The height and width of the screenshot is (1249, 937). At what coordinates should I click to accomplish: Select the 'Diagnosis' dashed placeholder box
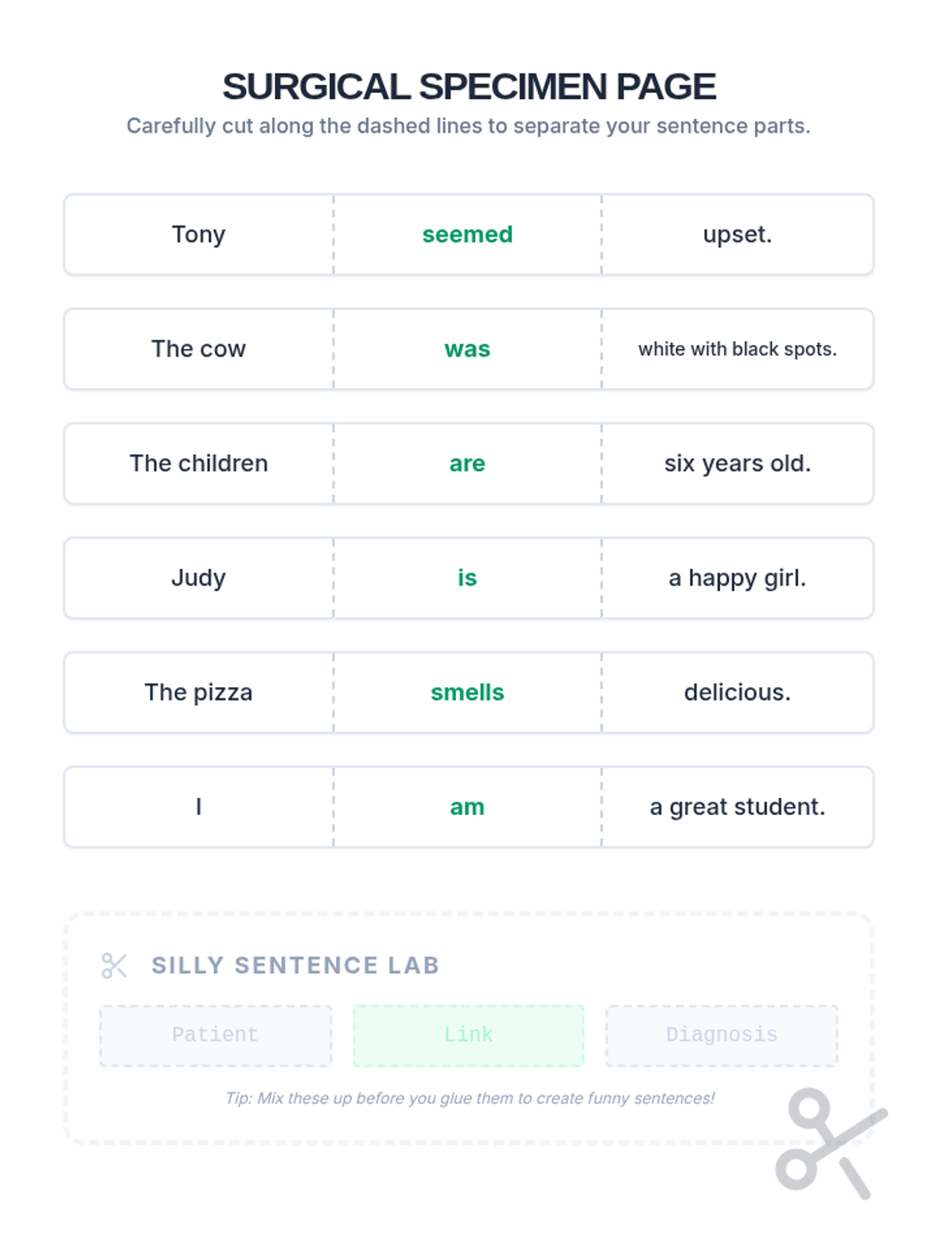click(721, 1035)
